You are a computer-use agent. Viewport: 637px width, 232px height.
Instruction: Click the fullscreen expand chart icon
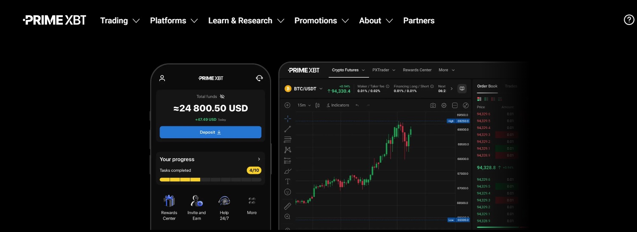pyautogui.click(x=466, y=105)
